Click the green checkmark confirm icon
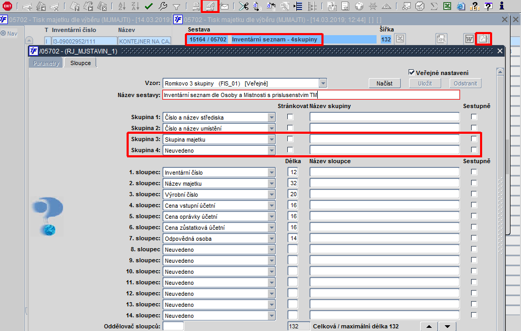This screenshot has height=331, width=521. (149, 6)
